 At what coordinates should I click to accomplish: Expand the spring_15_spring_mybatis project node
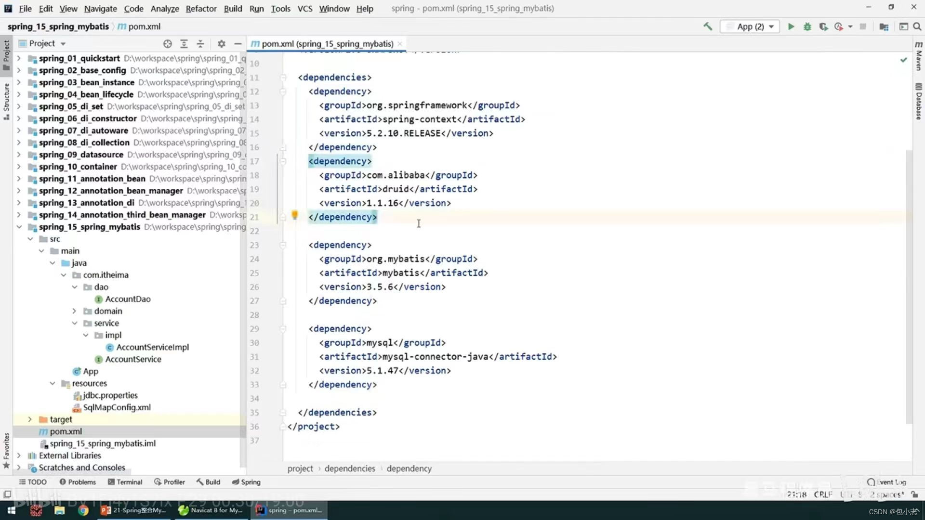(x=19, y=227)
